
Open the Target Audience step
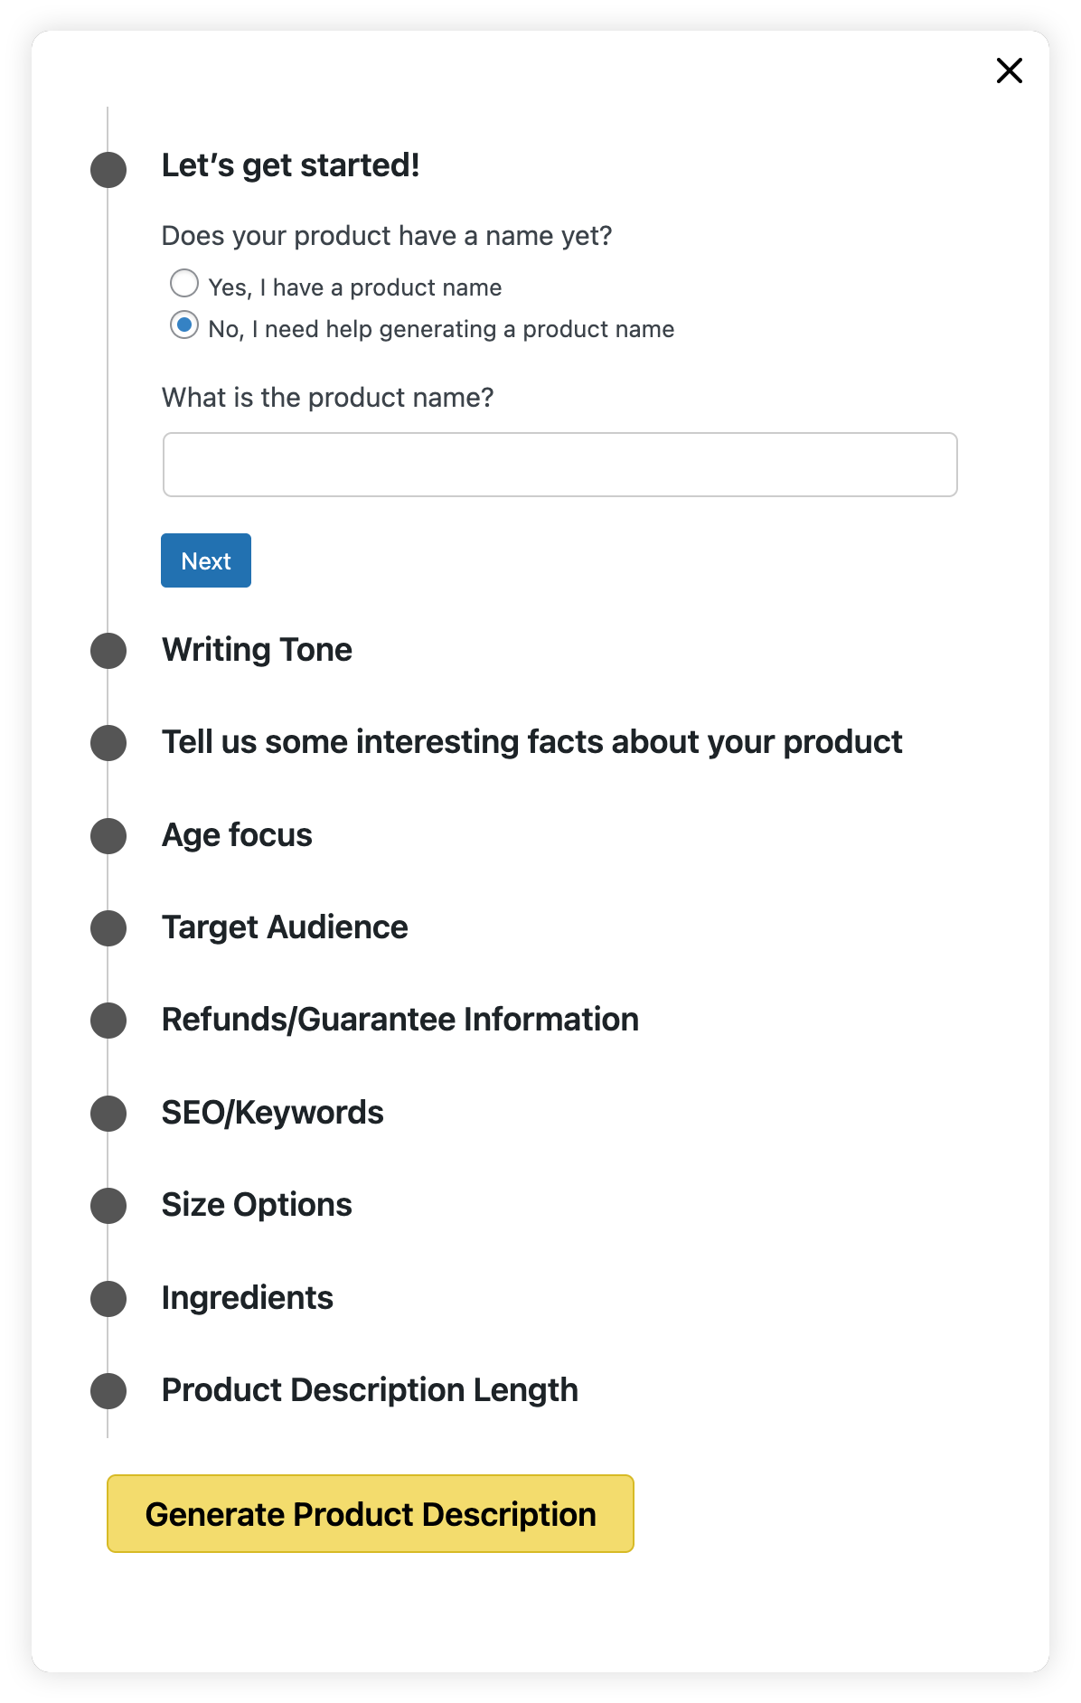point(284,928)
